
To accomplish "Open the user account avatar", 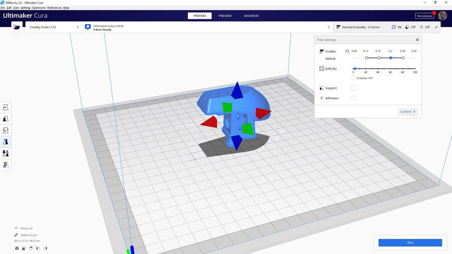I will (442, 16).
